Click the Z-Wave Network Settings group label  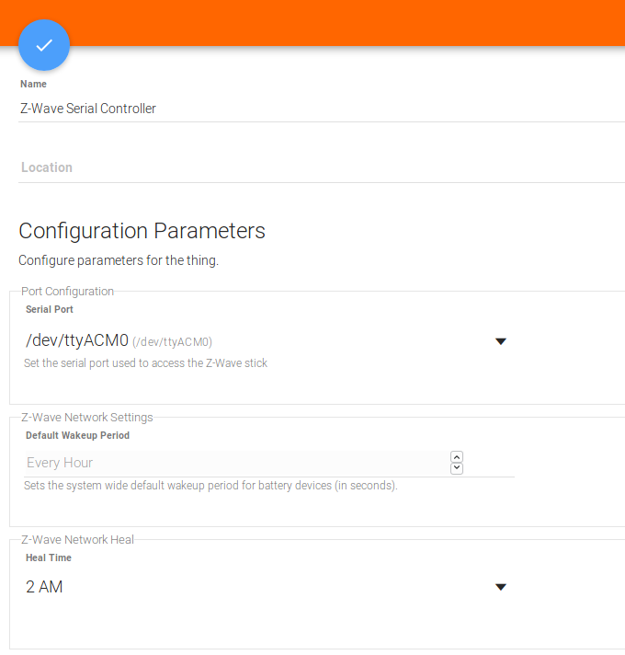click(x=87, y=418)
